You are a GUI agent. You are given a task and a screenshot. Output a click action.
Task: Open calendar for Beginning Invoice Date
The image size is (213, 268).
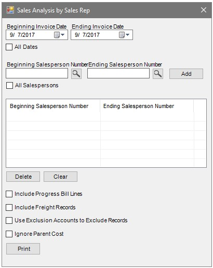[x=59, y=35]
